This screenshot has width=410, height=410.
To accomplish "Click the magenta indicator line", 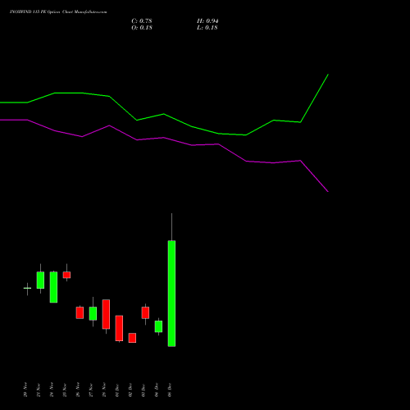I will point(164,138).
